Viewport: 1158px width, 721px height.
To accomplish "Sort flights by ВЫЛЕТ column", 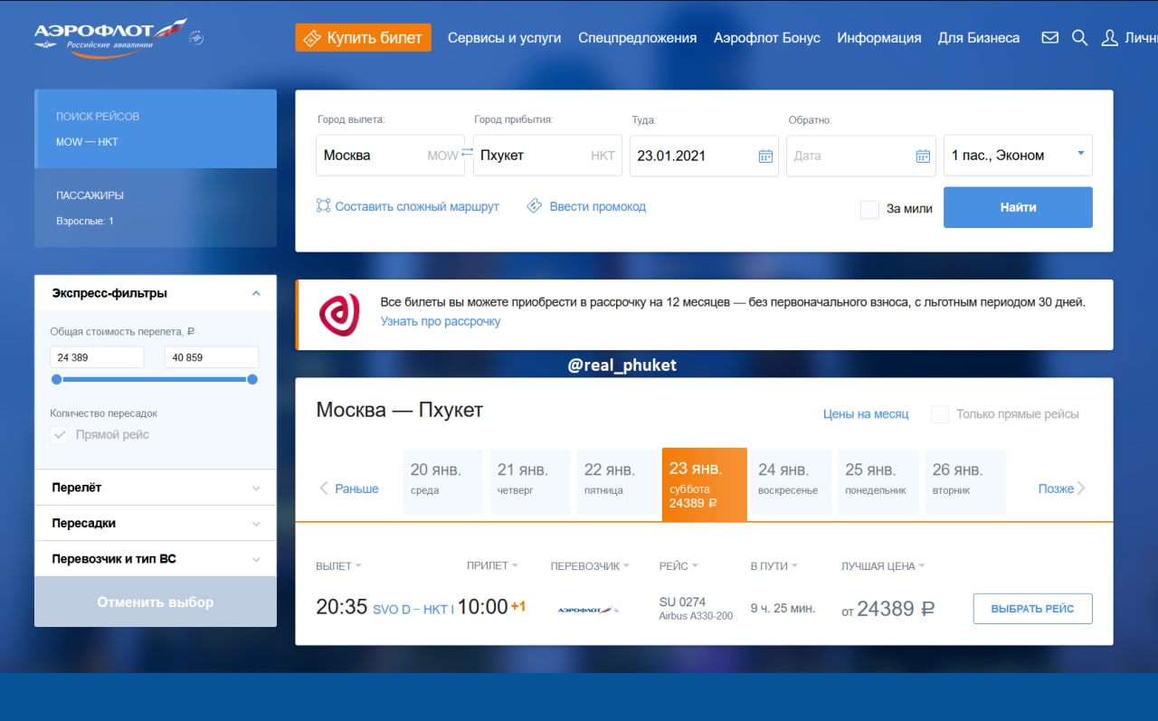I will click(338, 566).
